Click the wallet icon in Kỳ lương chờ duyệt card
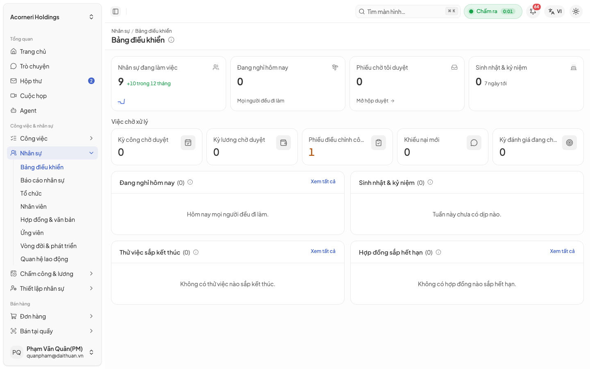The image size is (590, 369). click(284, 143)
